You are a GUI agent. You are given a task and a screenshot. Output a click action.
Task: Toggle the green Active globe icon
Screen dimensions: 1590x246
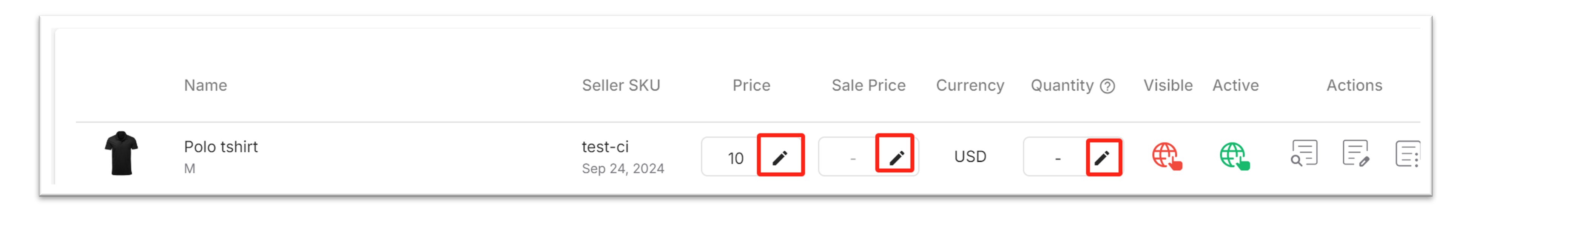click(1234, 156)
